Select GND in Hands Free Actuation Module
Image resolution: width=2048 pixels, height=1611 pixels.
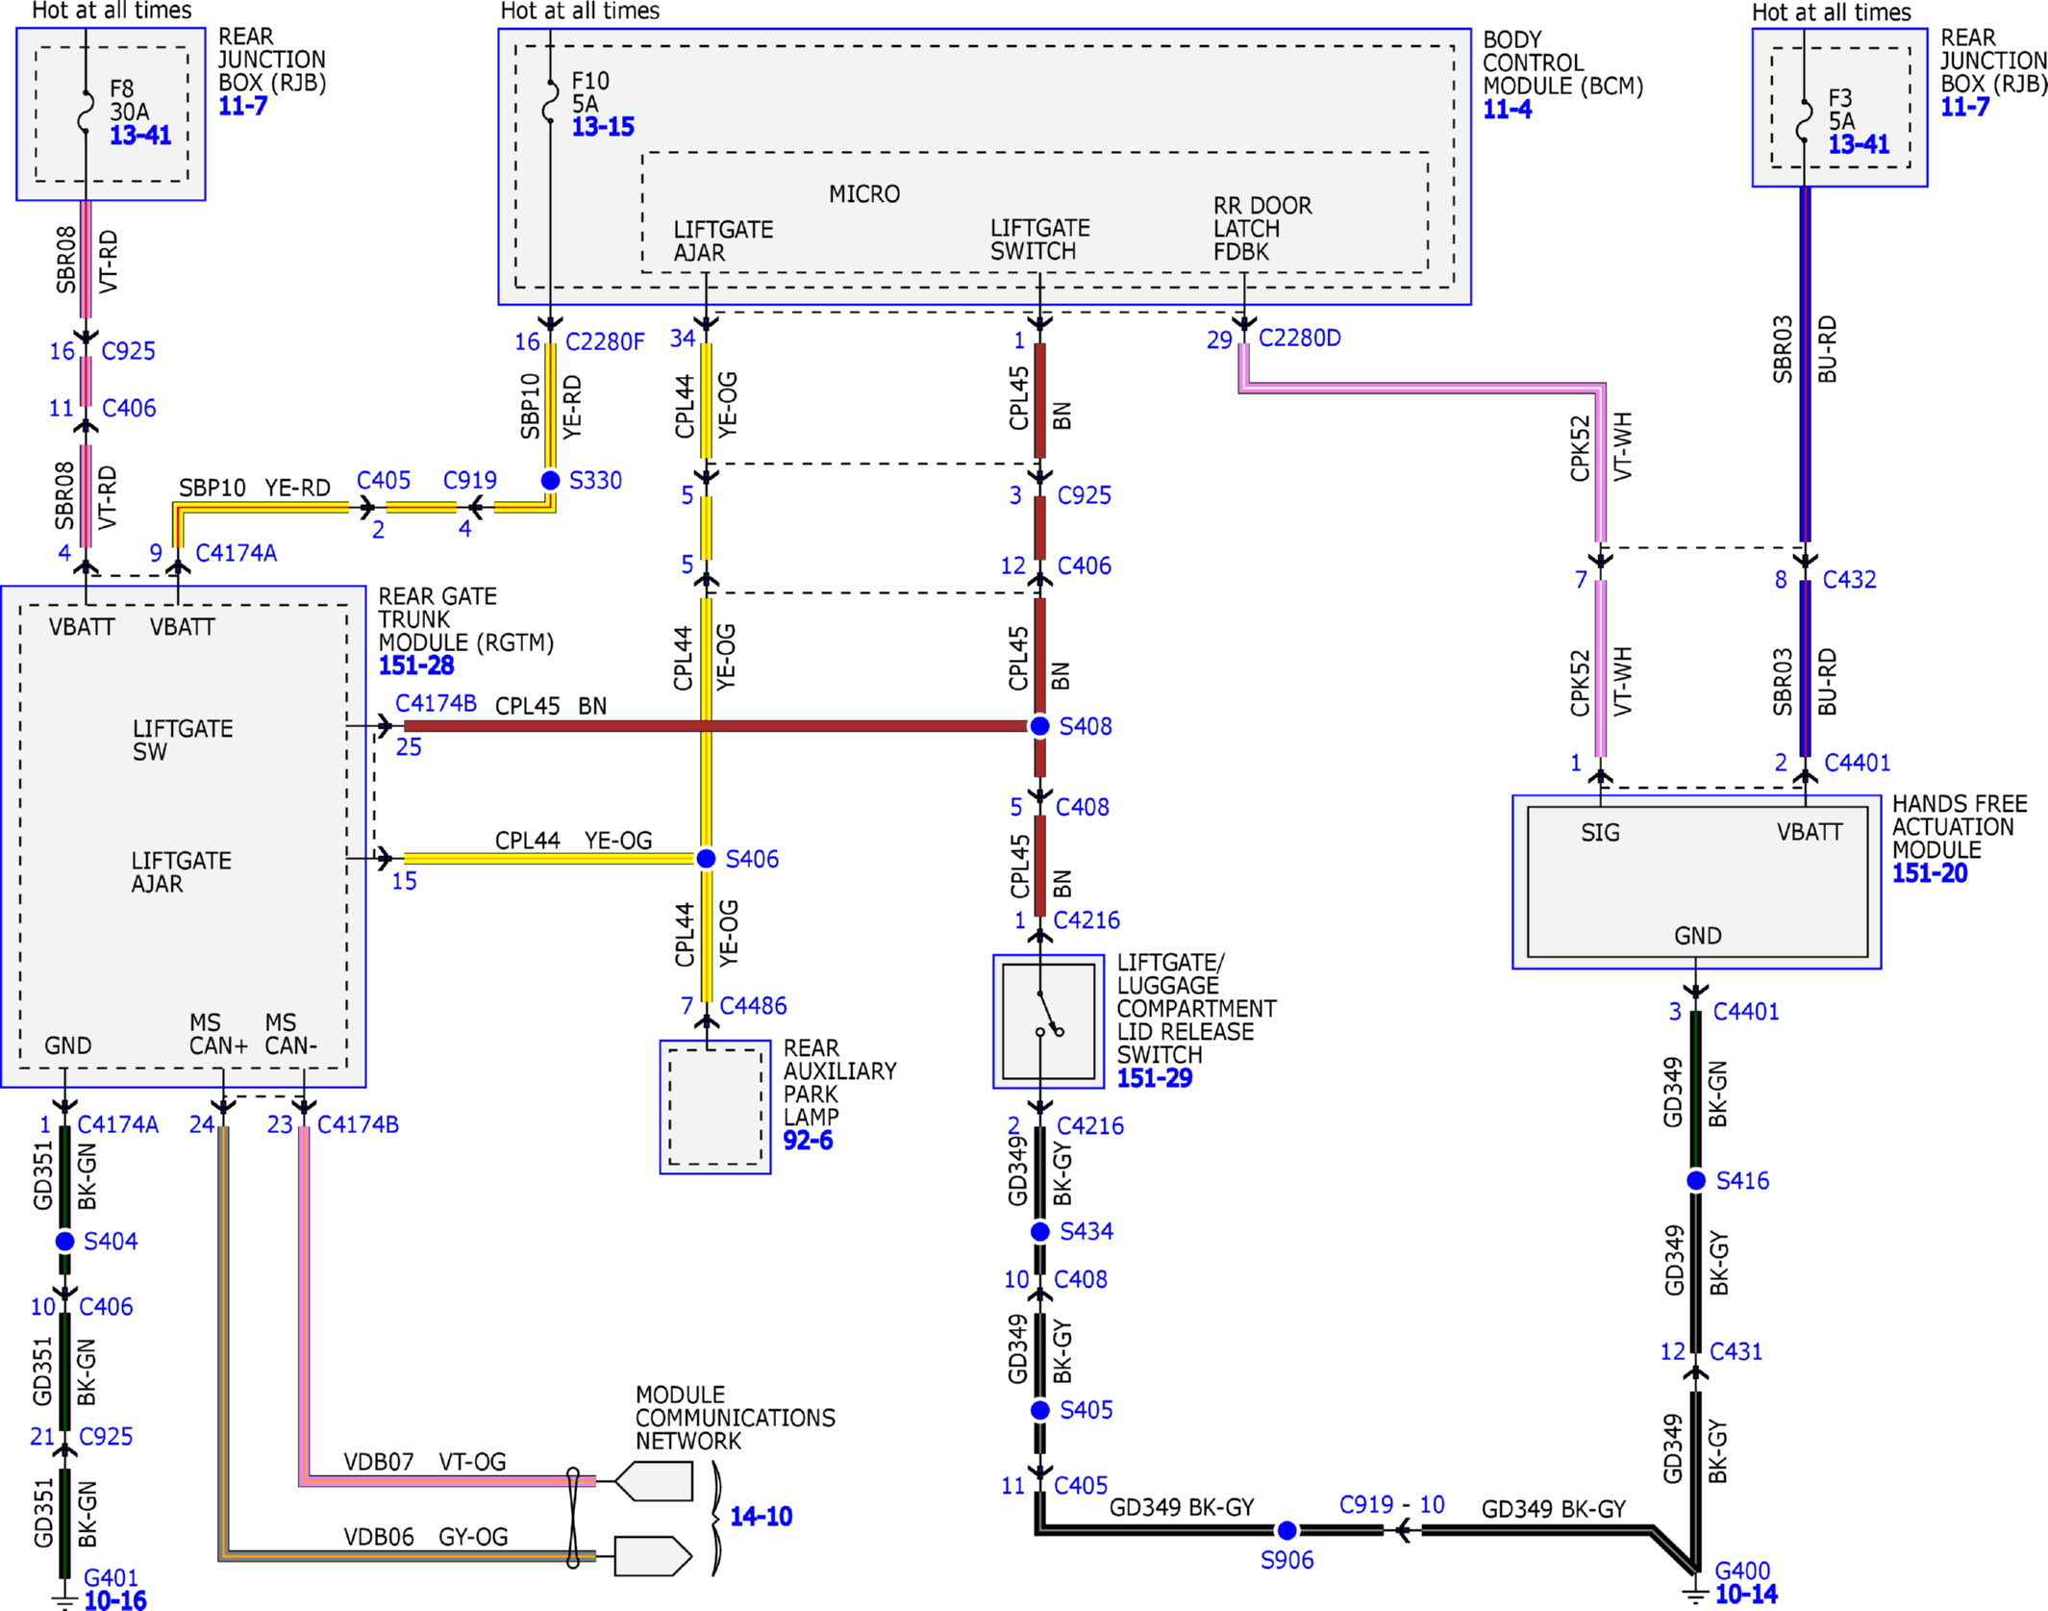1698,936
